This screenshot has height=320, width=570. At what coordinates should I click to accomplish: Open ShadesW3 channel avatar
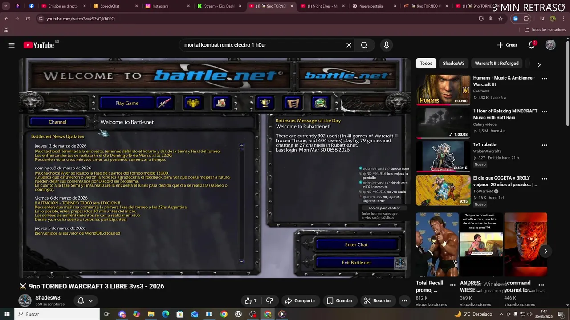tap(25, 300)
